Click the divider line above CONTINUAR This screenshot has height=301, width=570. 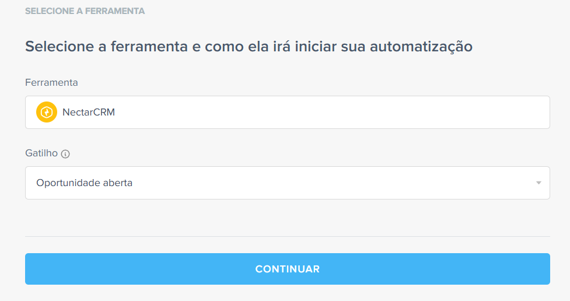tap(288, 237)
